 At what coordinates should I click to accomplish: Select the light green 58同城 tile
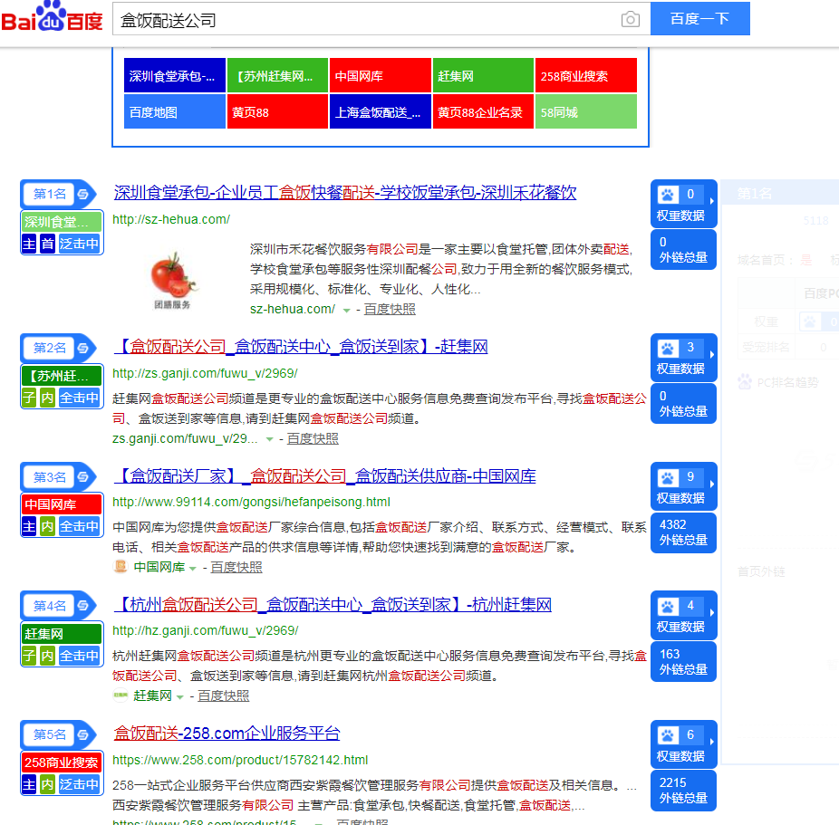click(x=586, y=111)
